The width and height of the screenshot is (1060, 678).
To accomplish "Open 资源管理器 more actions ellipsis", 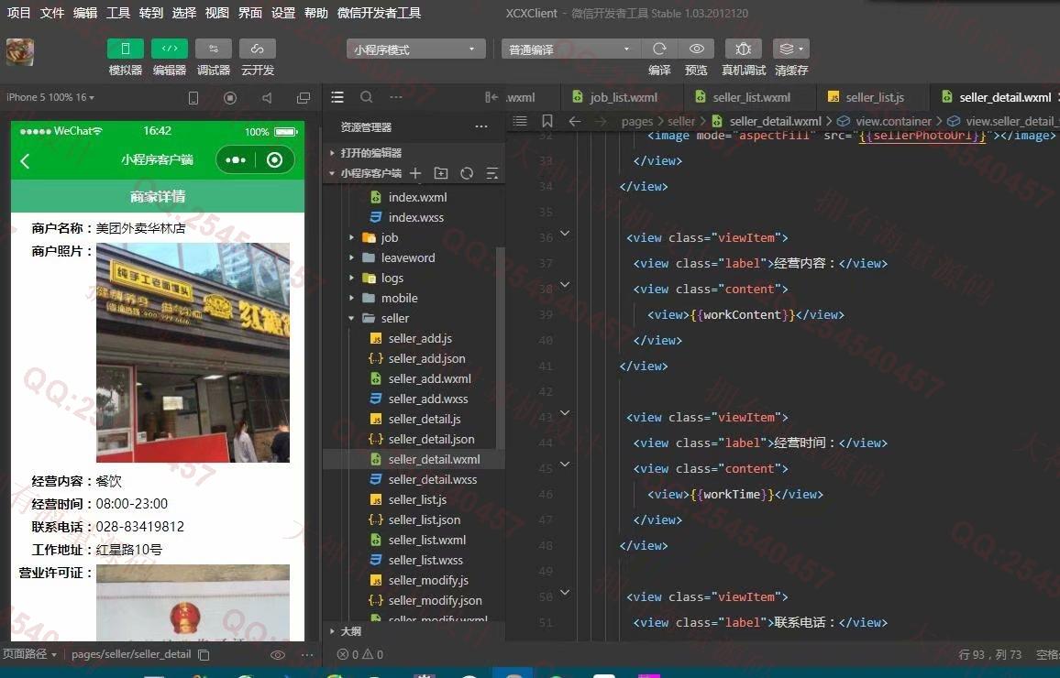I will pos(481,126).
